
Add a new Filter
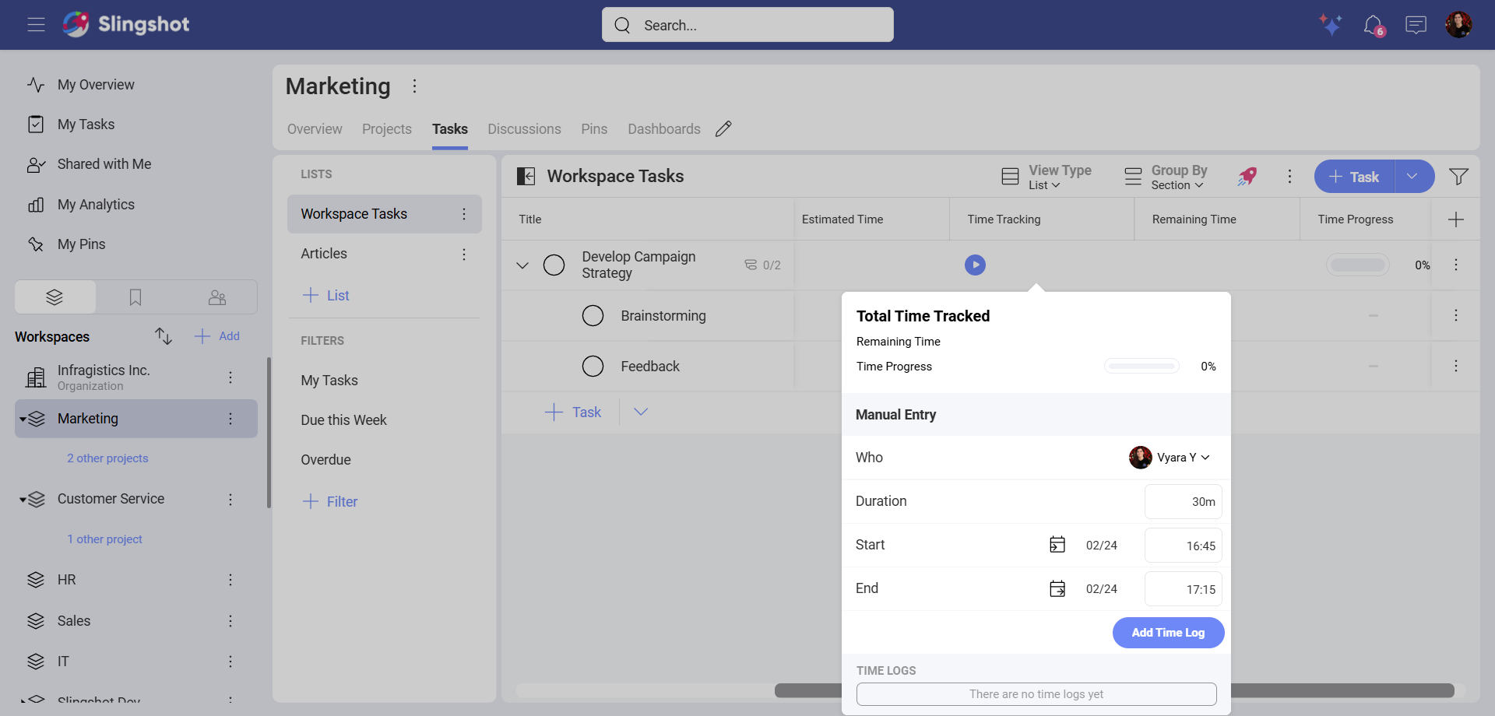pos(330,501)
